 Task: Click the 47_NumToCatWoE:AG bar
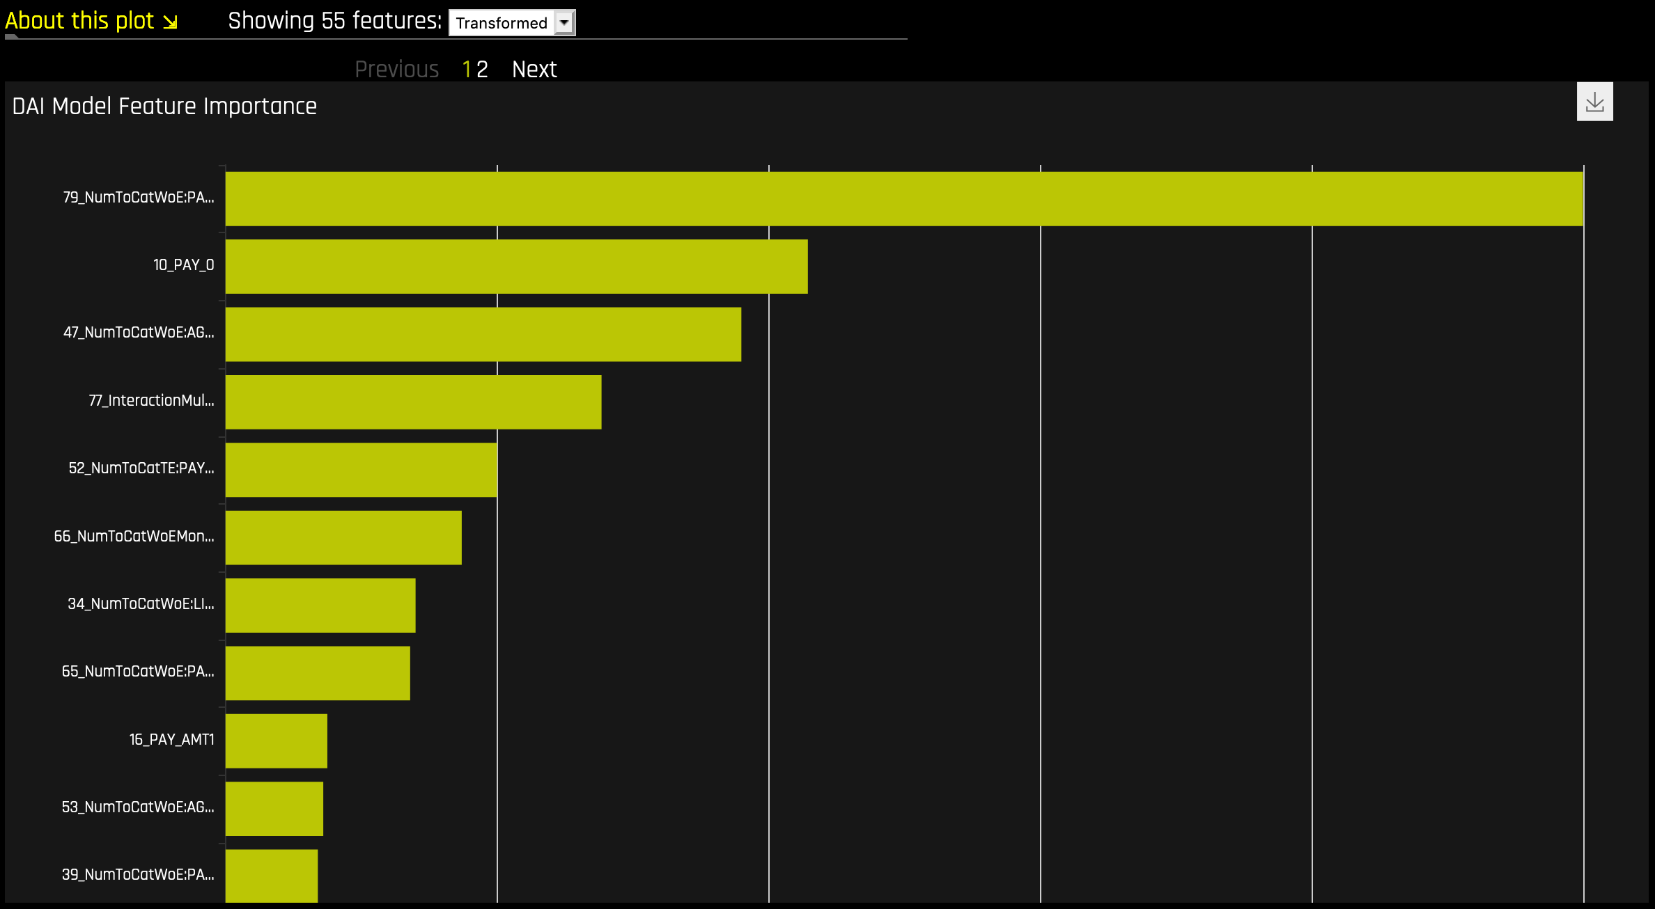483,334
